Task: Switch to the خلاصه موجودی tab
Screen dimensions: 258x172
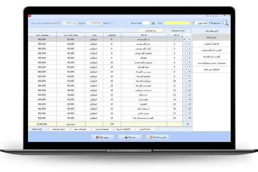Action: 178,31
